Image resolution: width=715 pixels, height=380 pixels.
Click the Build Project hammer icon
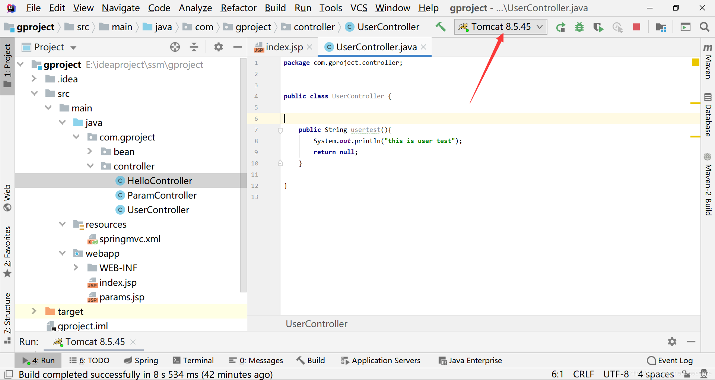tap(441, 27)
